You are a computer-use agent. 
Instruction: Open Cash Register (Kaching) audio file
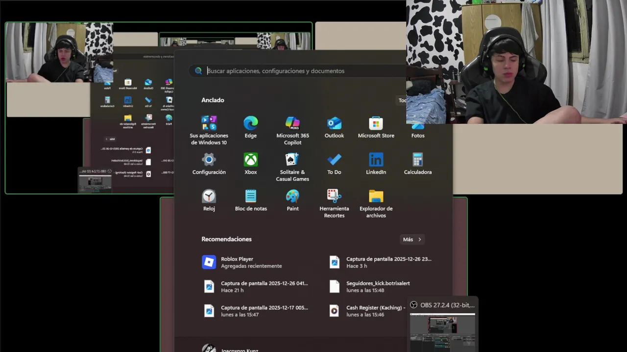[367, 311]
